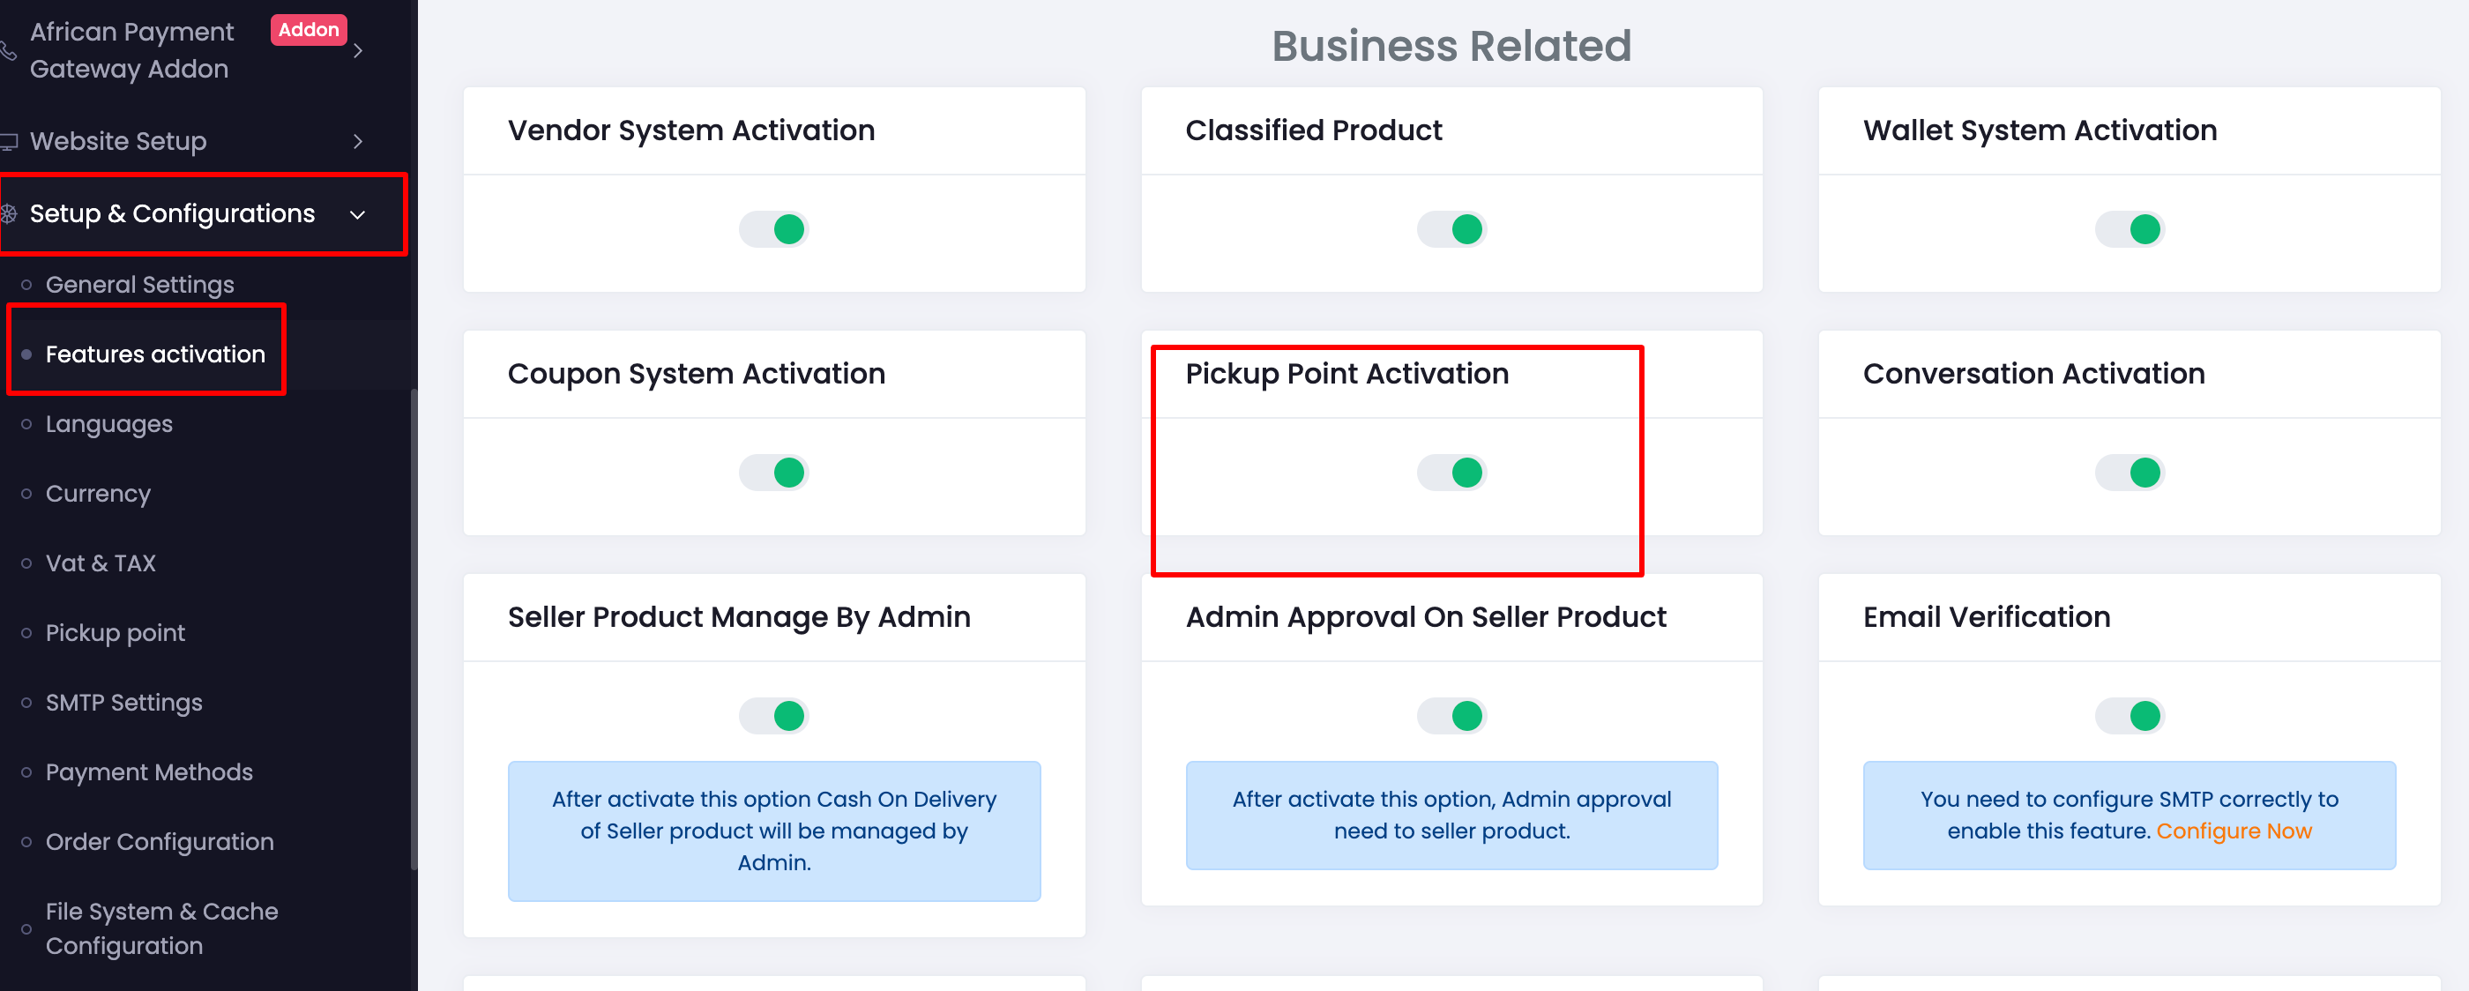Click the Addon badge on African Payment Gateway
The image size is (2469, 991).
tap(309, 30)
